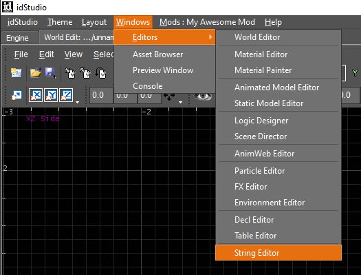361x275 pixels.
Task: Click the green Y icon at right edge
Action: (x=355, y=73)
